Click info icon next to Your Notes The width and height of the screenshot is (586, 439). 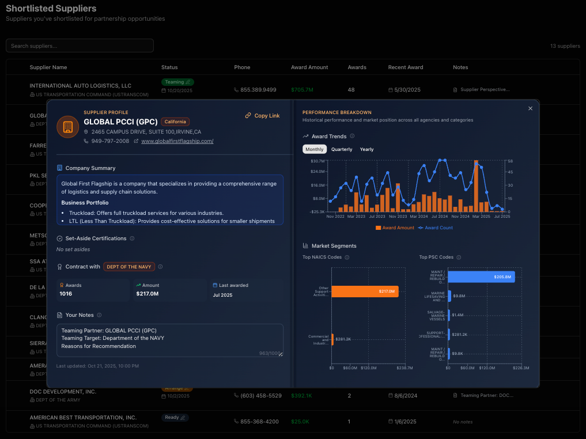pos(99,315)
